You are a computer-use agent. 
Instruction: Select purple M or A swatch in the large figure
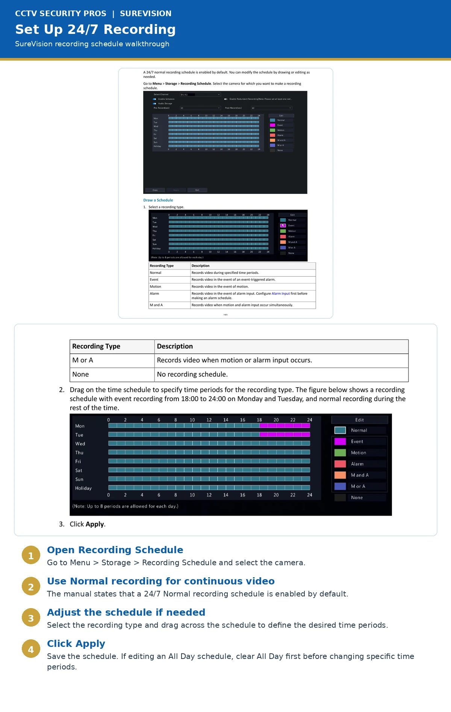pos(340,486)
